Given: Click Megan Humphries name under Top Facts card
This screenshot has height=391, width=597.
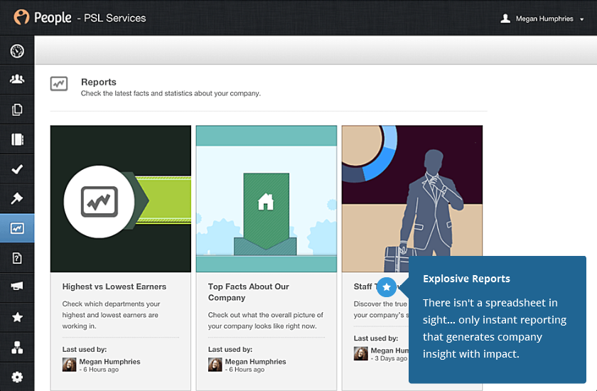Looking at the screenshot, I should point(255,361).
